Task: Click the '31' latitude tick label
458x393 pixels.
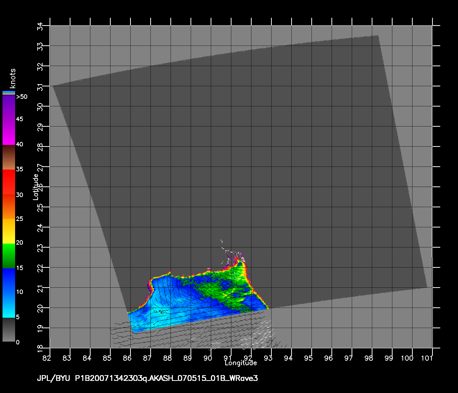Action: pyautogui.click(x=40, y=87)
